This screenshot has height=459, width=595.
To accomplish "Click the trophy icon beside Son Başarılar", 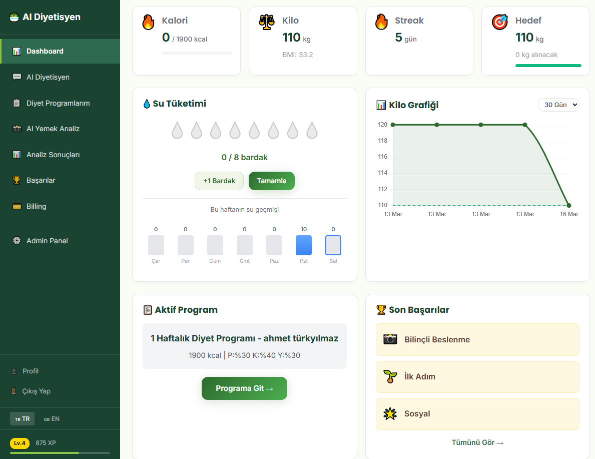I will coord(381,310).
